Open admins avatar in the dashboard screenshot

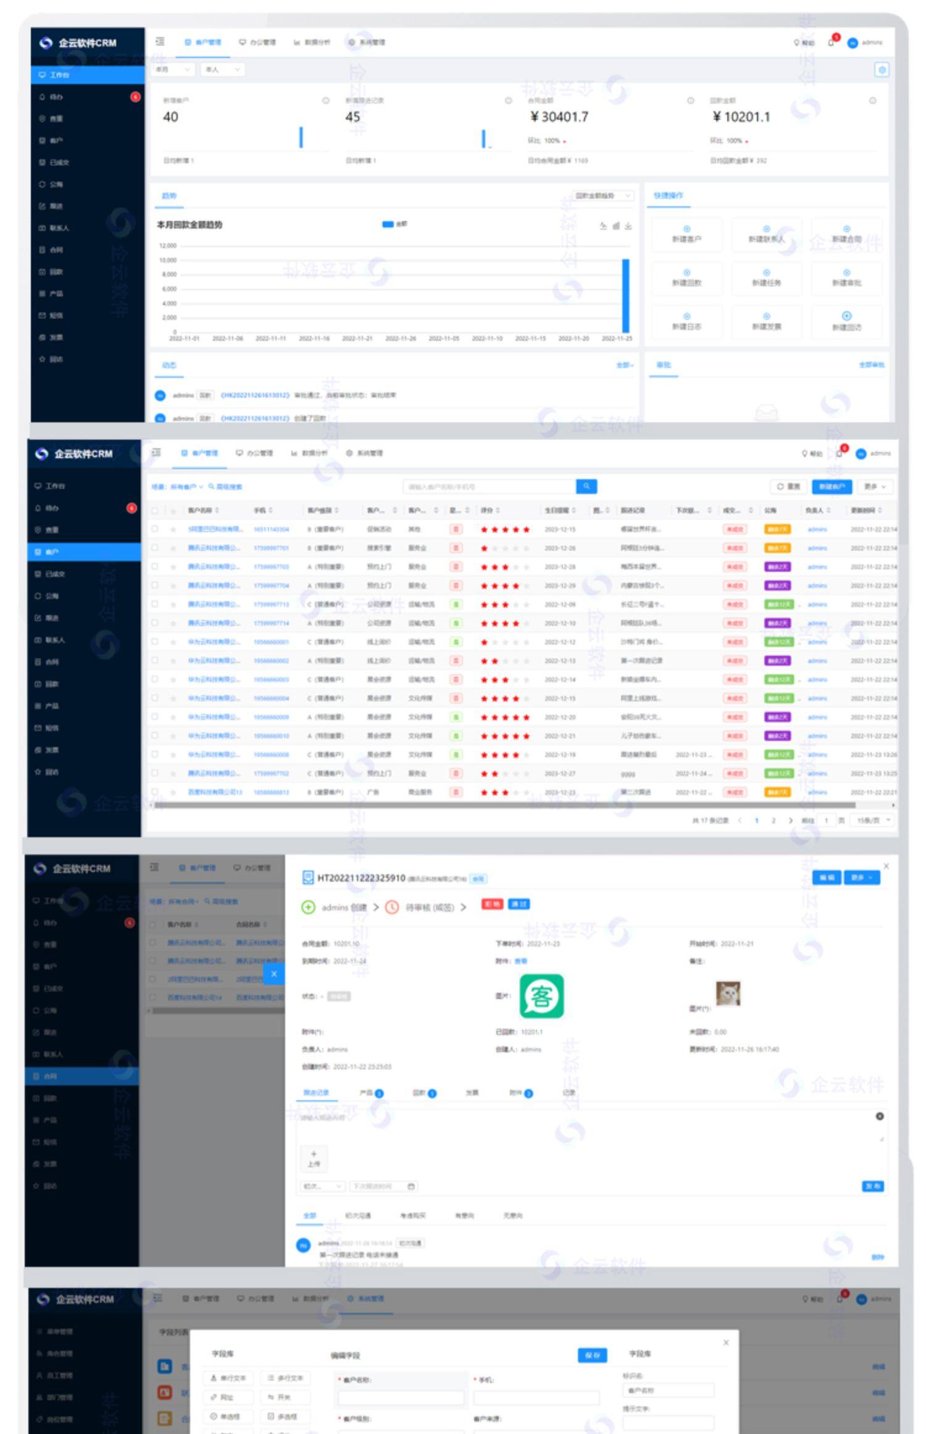click(x=853, y=43)
